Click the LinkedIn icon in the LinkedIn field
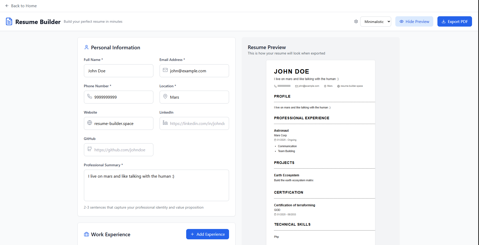This screenshot has width=479, height=245. click(165, 123)
